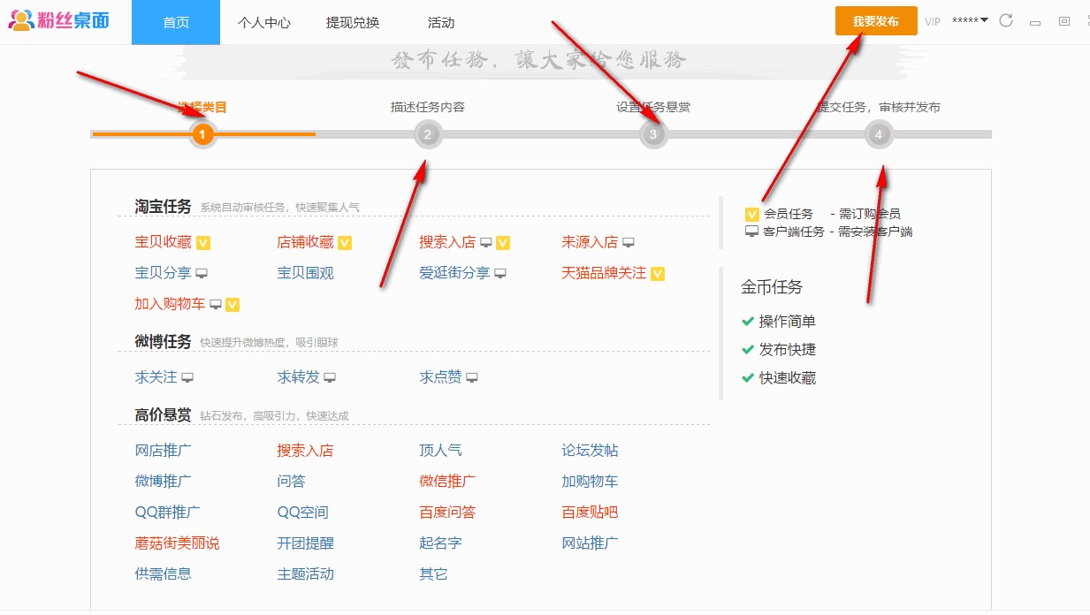Click the yellow V badge beside 天猫品牌关注
The image size is (1090, 615).
pos(658,274)
